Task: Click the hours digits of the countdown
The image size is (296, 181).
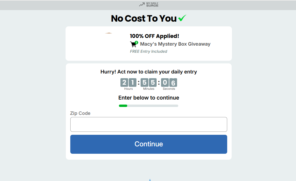Action: [x=128, y=83]
